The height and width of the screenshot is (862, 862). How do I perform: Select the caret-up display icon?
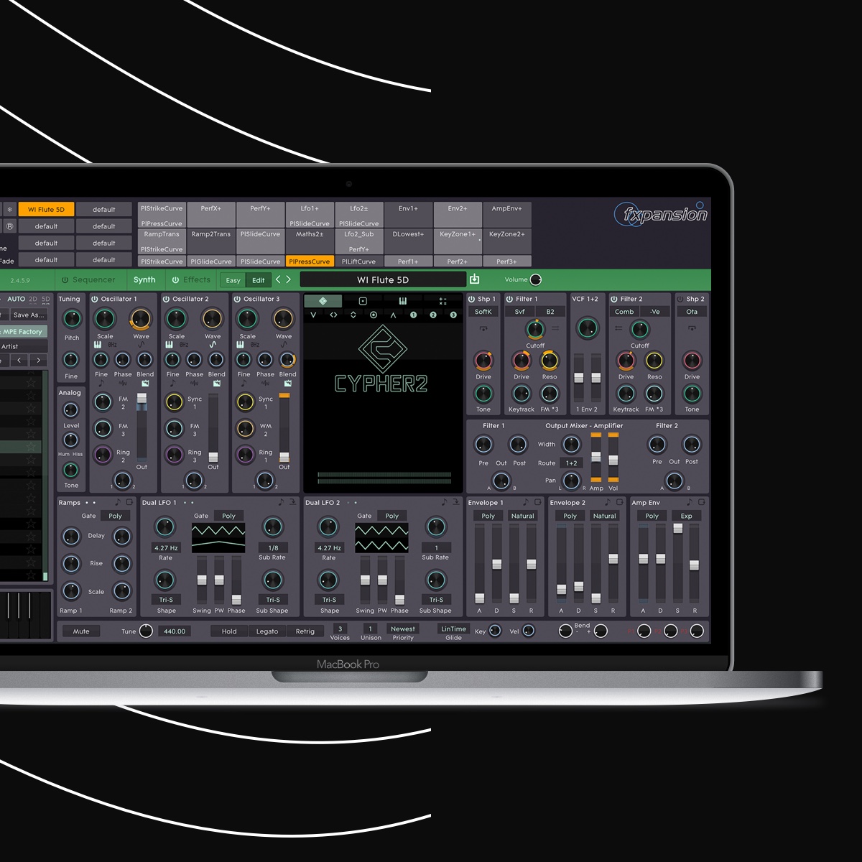pyautogui.click(x=393, y=315)
